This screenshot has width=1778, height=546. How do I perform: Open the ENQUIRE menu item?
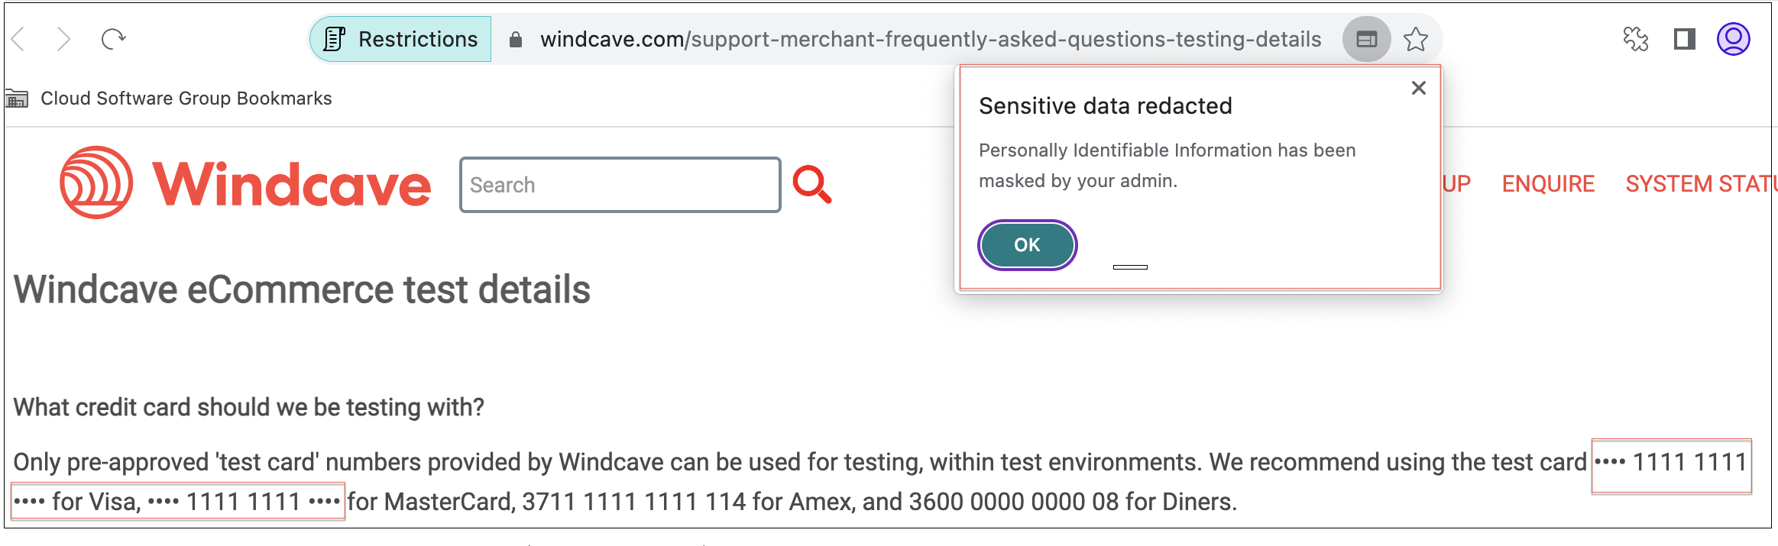pos(1548,184)
